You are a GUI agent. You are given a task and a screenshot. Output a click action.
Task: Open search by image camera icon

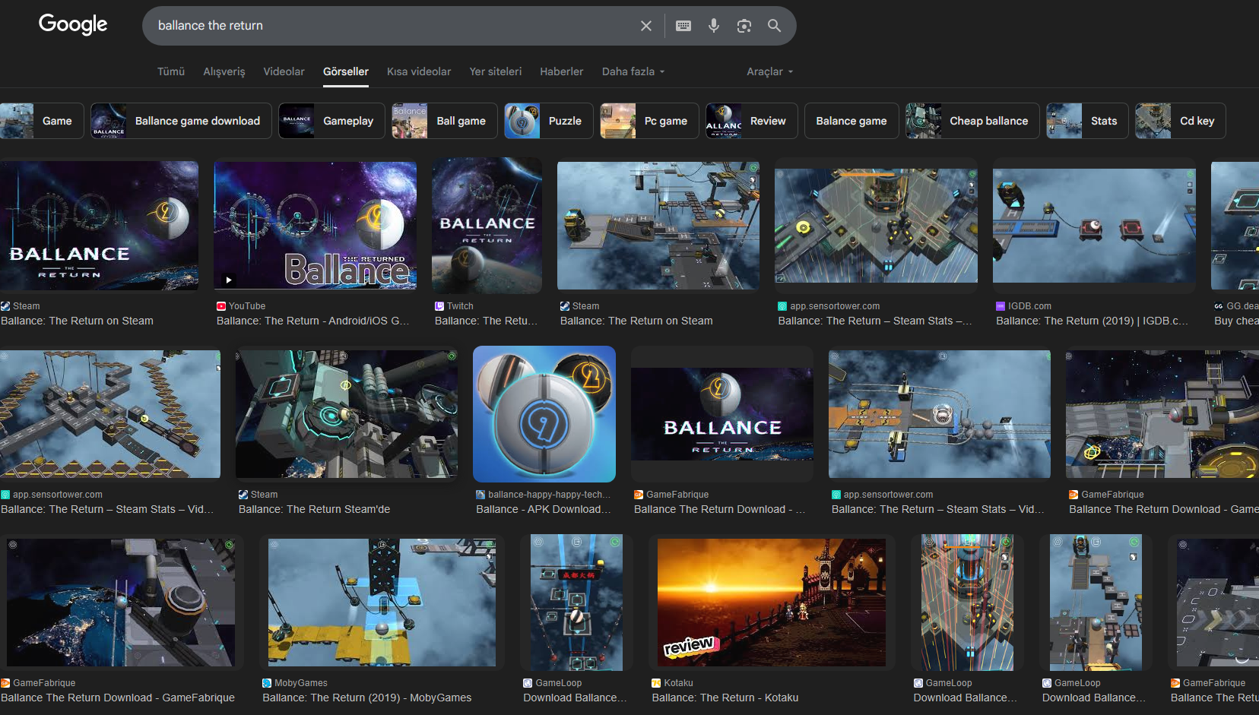point(744,26)
